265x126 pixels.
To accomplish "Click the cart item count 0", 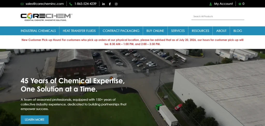I will pyautogui.click(x=243, y=4).
